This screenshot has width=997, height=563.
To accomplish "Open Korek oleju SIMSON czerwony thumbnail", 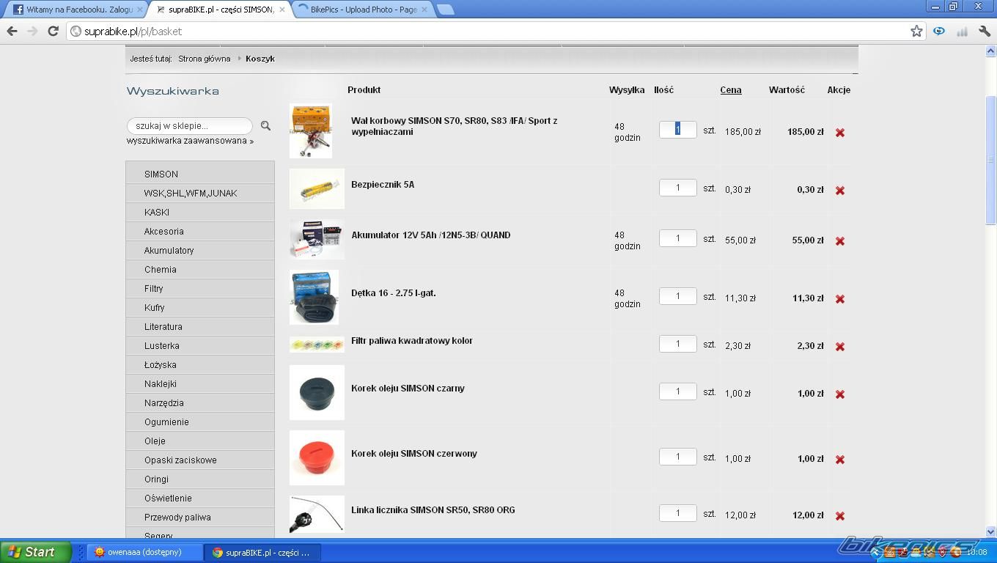I will point(317,457).
